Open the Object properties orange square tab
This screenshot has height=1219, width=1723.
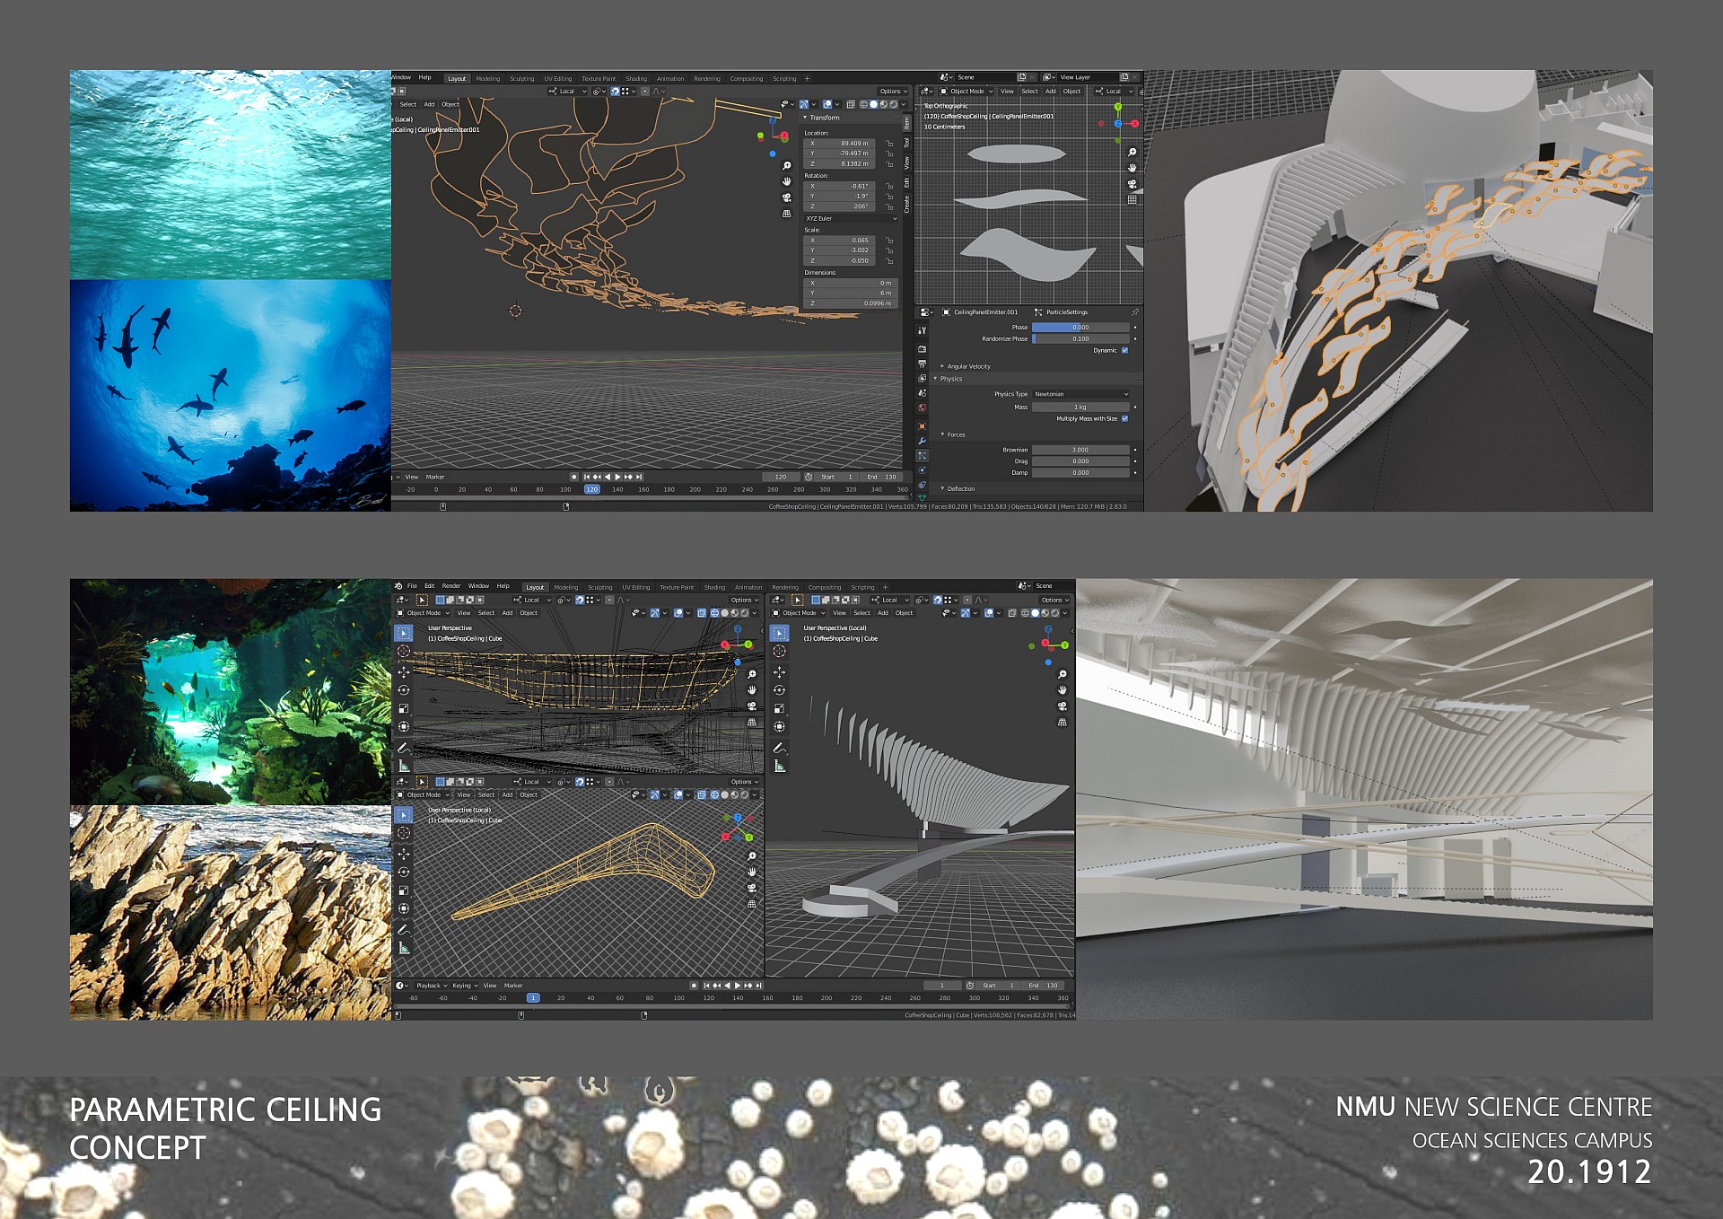tap(922, 425)
